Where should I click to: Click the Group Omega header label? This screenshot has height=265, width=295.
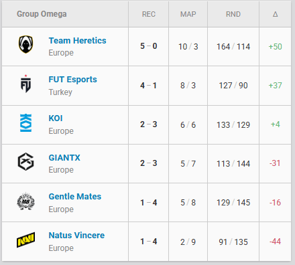tap(42, 14)
